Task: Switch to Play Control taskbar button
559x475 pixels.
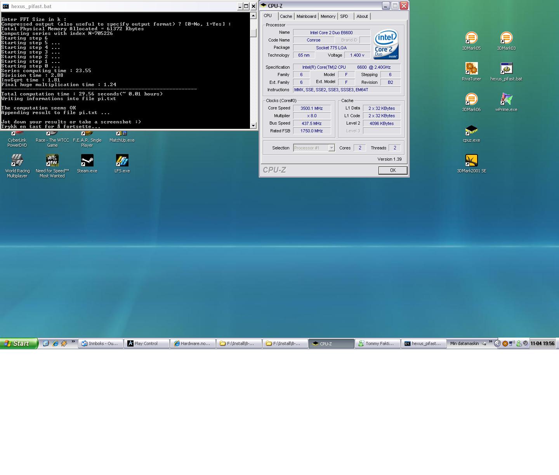Action: pyautogui.click(x=147, y=343)
